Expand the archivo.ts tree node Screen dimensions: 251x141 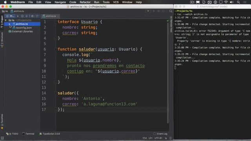tap(9, 24)
